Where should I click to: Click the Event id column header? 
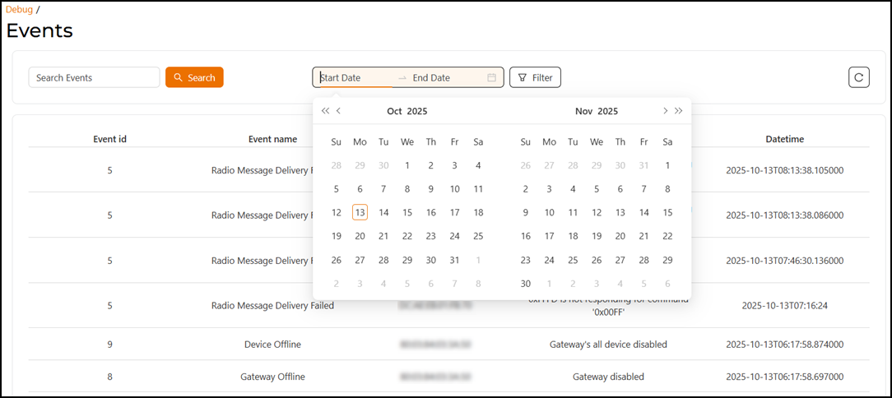coord(109,139)
